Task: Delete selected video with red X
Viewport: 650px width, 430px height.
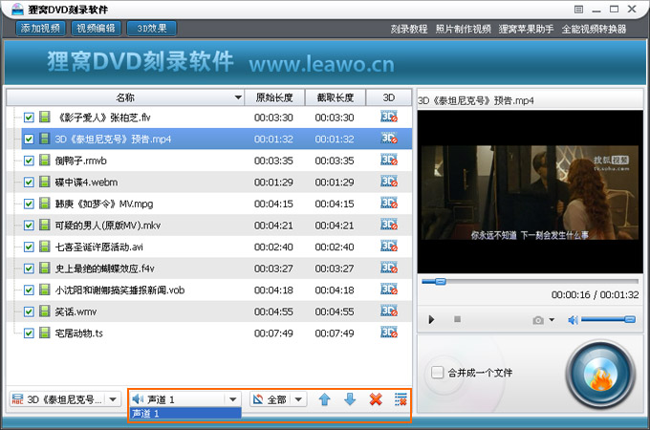Action: (x=376, y=399)
